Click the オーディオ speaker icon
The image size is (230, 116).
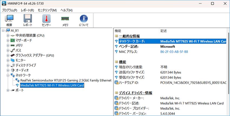(x=13, y=70)
